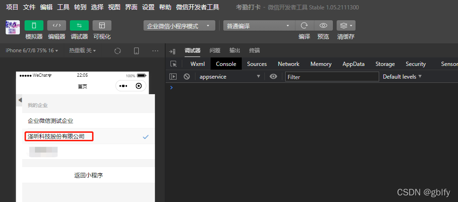Switch to the Wxml tab

click(x=198, y=64)
